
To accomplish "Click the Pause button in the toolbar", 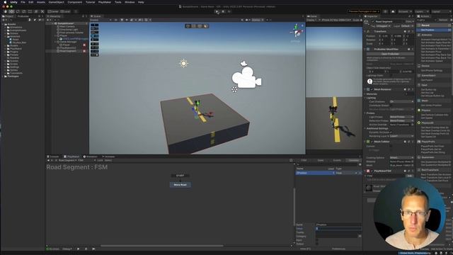I will 223,11.
